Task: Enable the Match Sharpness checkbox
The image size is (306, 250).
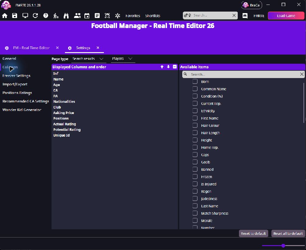Action: tap(195, 213)
